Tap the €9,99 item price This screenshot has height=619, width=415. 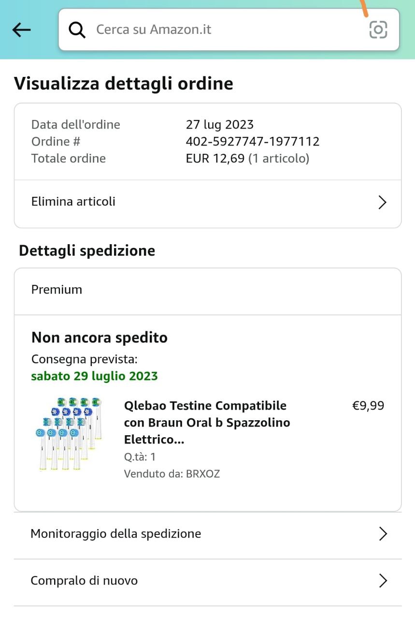368,406
